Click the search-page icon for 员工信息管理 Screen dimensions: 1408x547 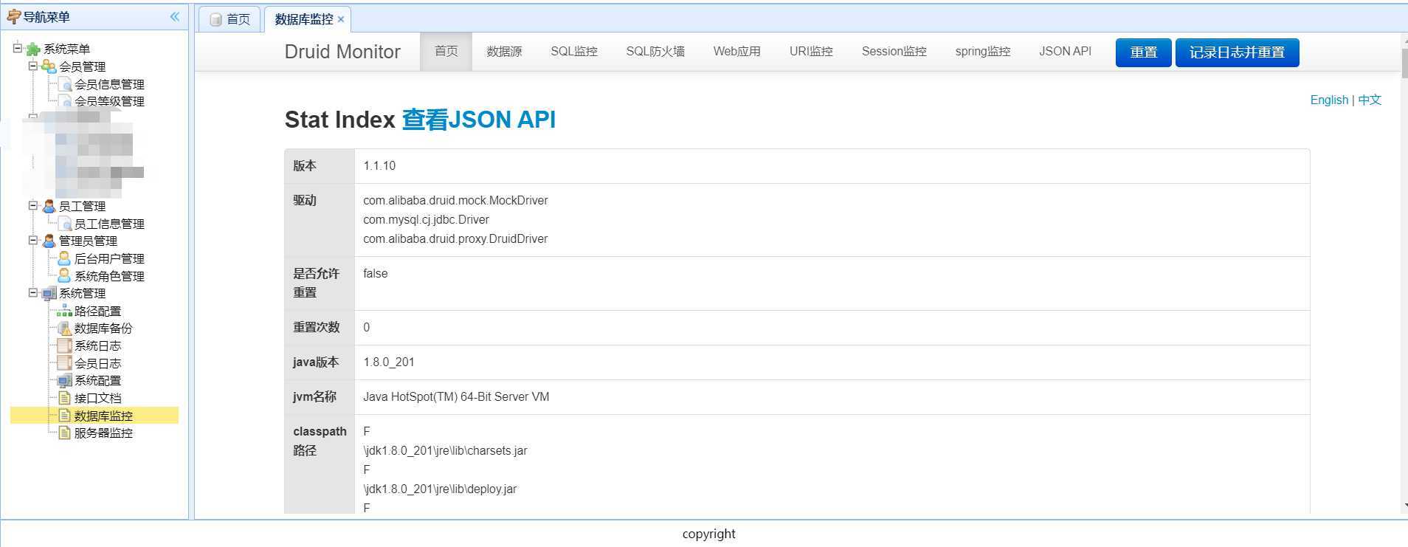pyautogui.click(x=65, y=224)
